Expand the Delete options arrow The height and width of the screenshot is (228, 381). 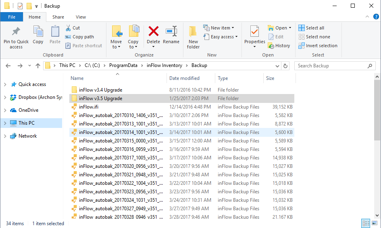153,47
